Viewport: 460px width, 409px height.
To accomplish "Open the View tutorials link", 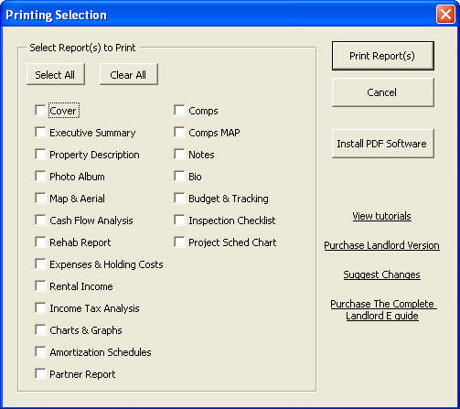I will [381, 216].
